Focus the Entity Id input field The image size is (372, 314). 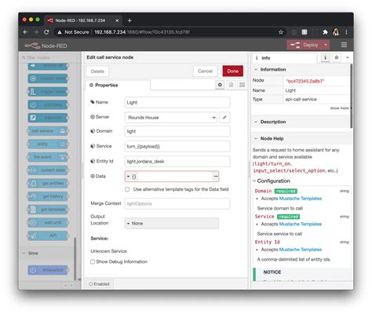coord(177,162)
